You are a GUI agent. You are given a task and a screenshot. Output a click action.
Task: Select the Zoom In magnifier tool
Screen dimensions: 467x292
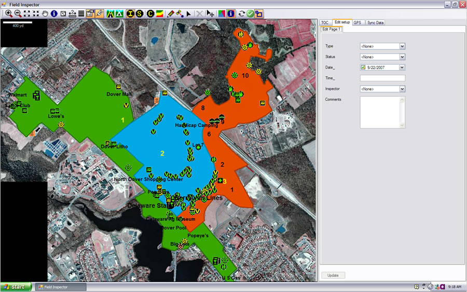pos(9,14)
